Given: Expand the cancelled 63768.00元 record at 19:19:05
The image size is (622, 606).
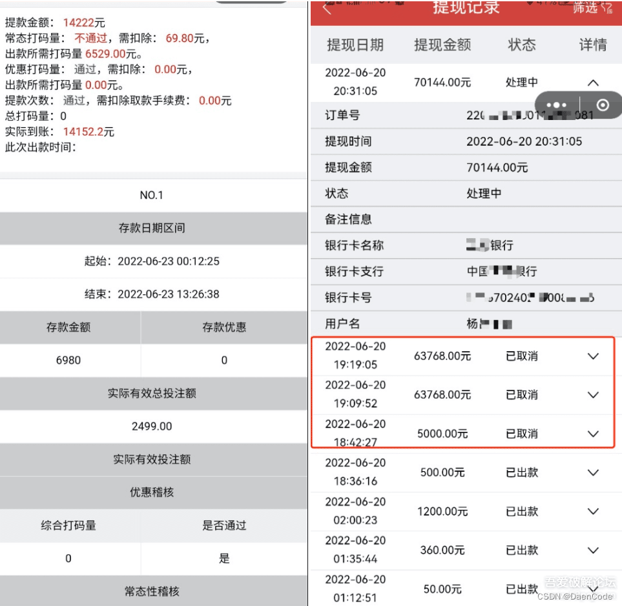Looking at the screenshot, I should coord(592,356).
